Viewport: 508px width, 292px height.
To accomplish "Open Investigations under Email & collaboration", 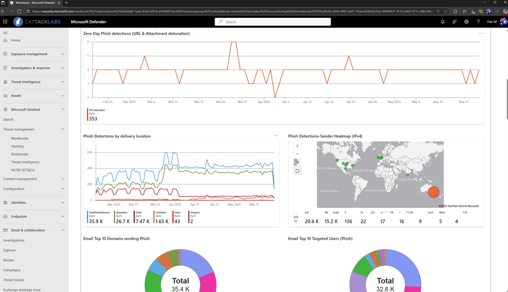I will (x=14, y=241).
